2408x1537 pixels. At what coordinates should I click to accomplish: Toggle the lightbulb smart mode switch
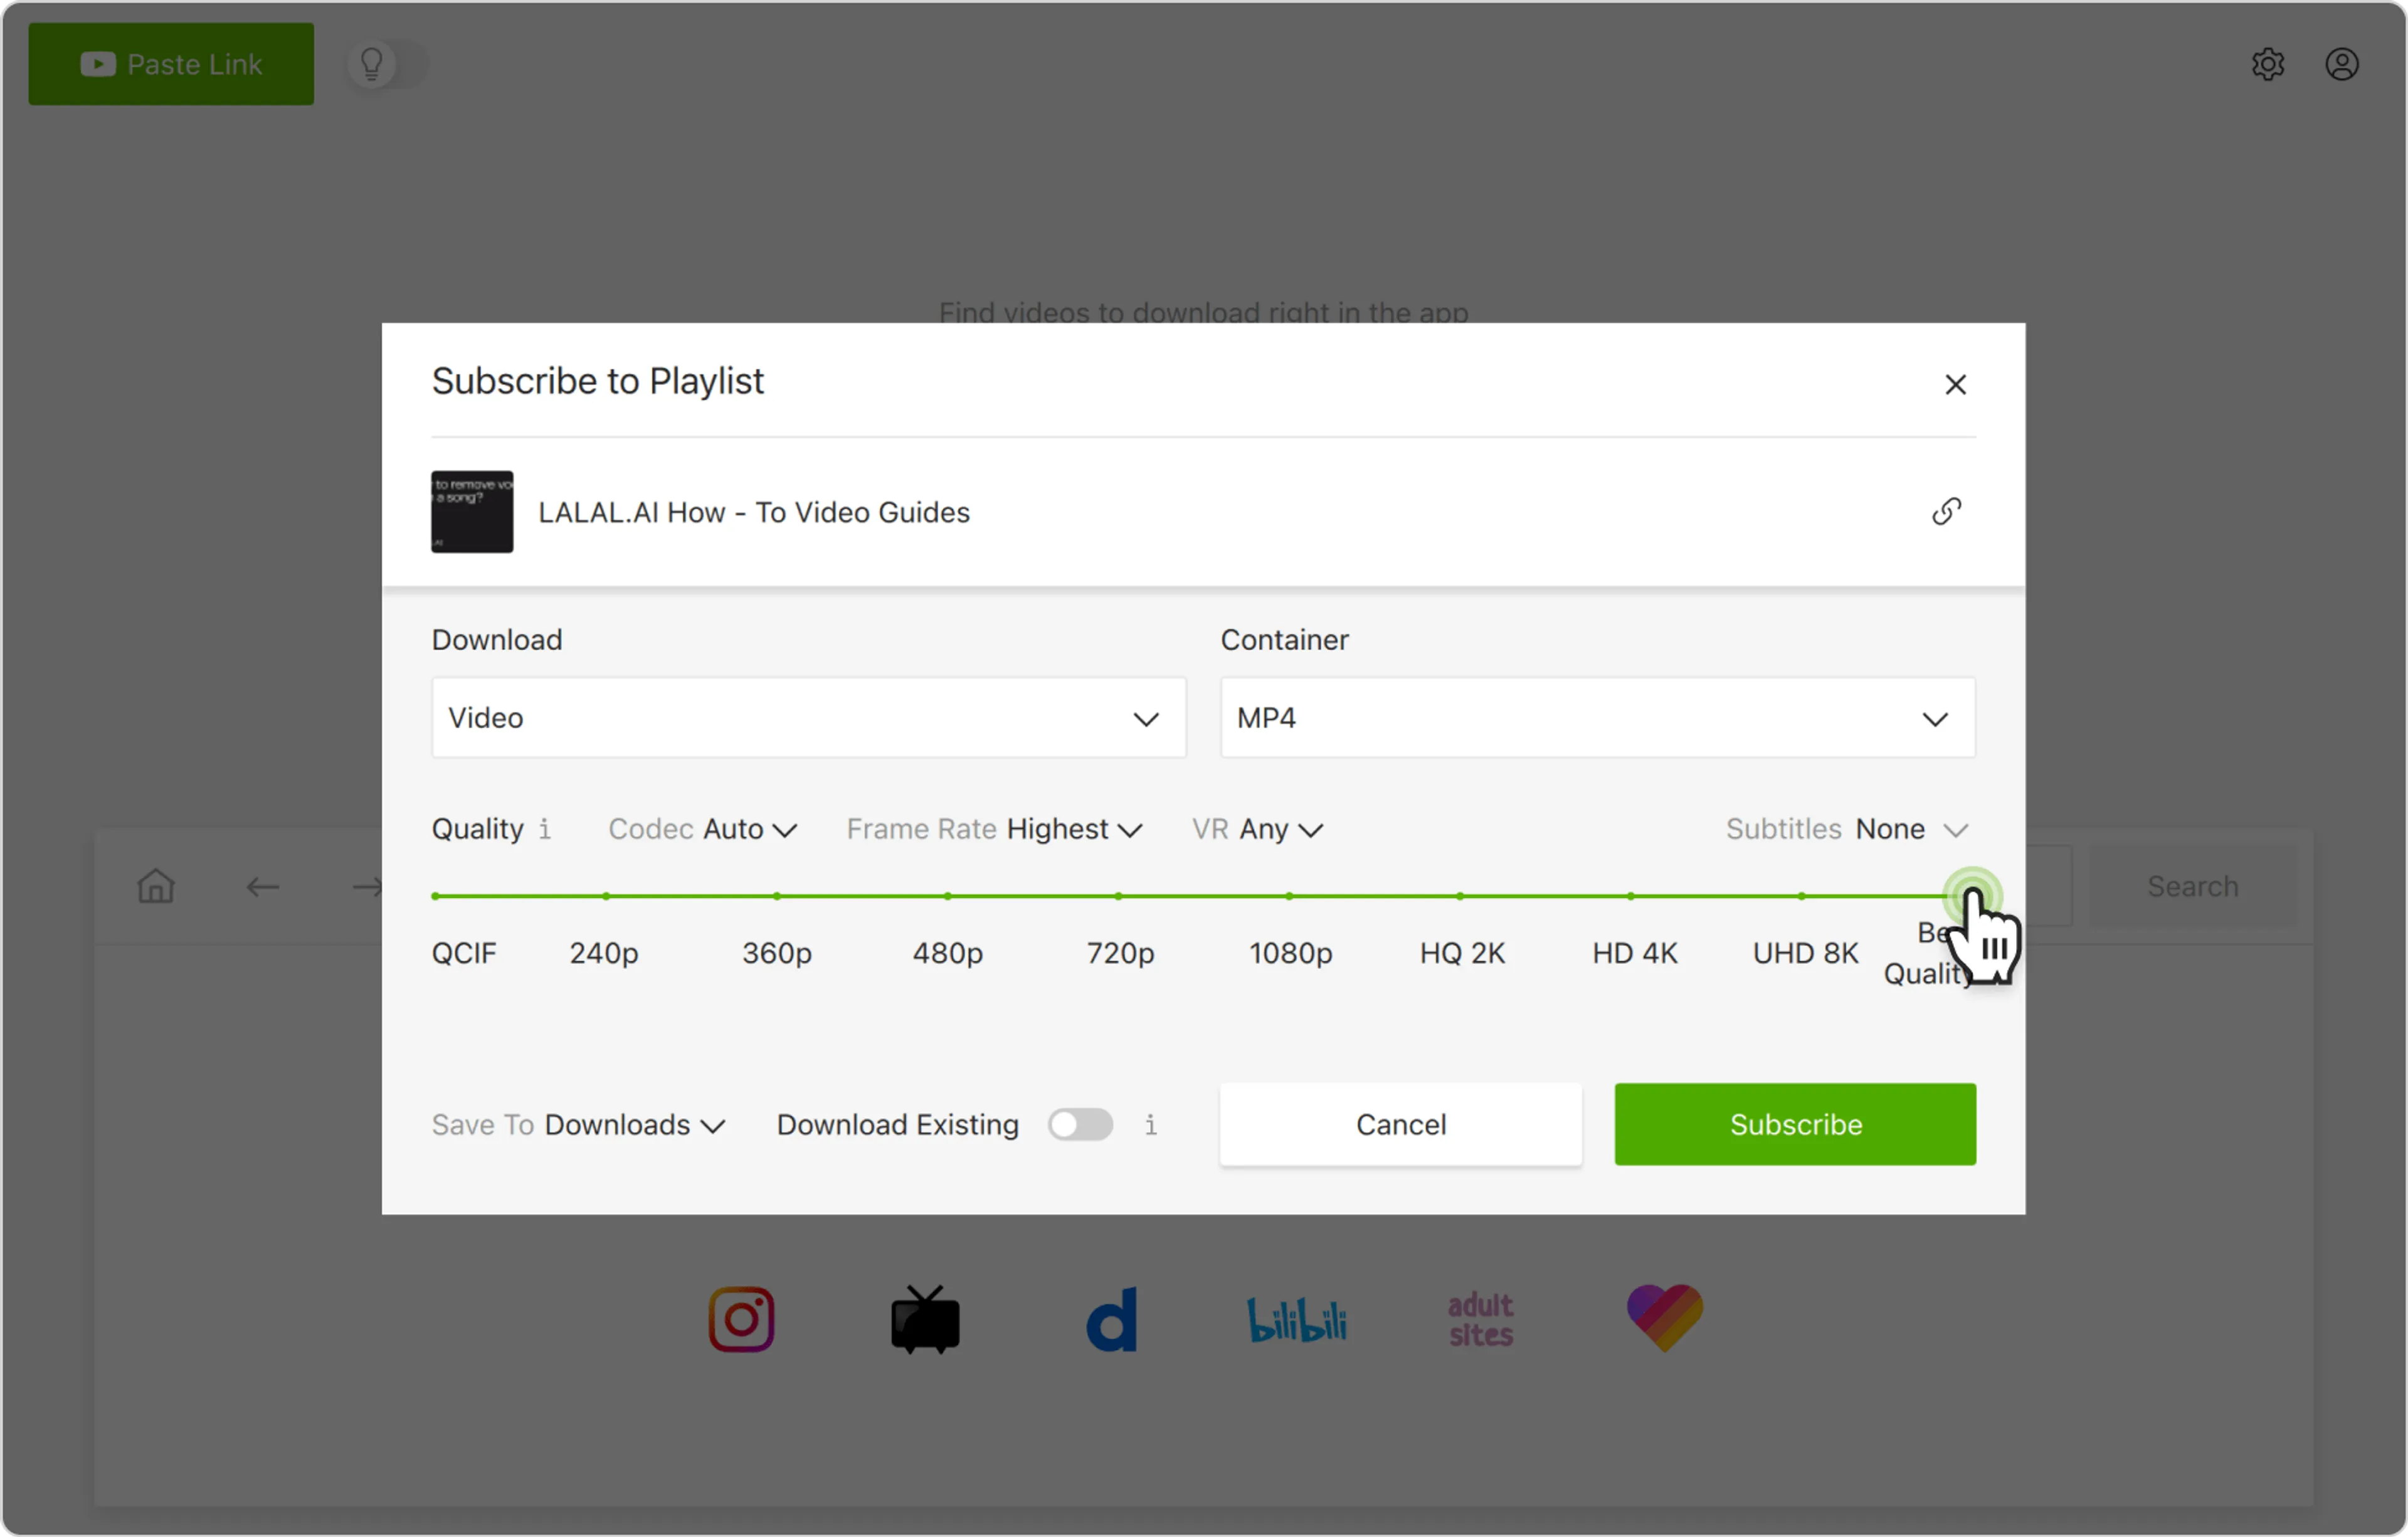pos(386,64)
